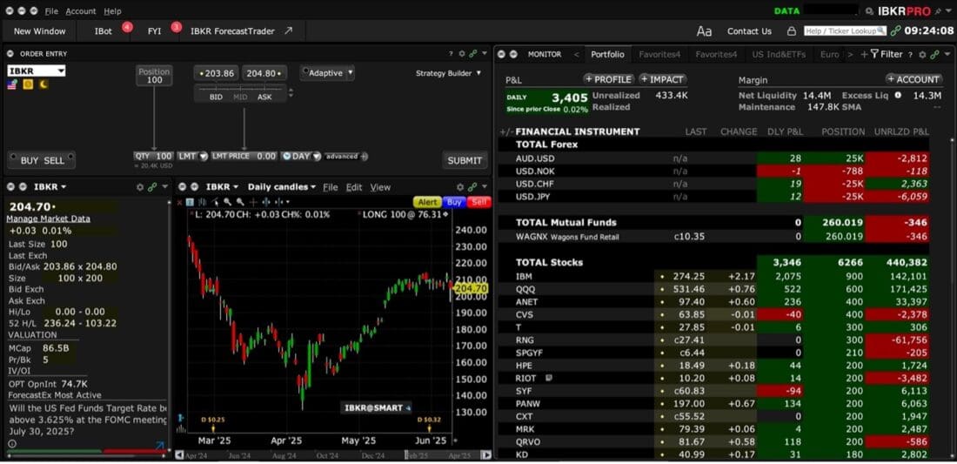Viewport: 957px width, 464px height.
Task: Click the Manage Market Data link
Action: pos(48,219)
